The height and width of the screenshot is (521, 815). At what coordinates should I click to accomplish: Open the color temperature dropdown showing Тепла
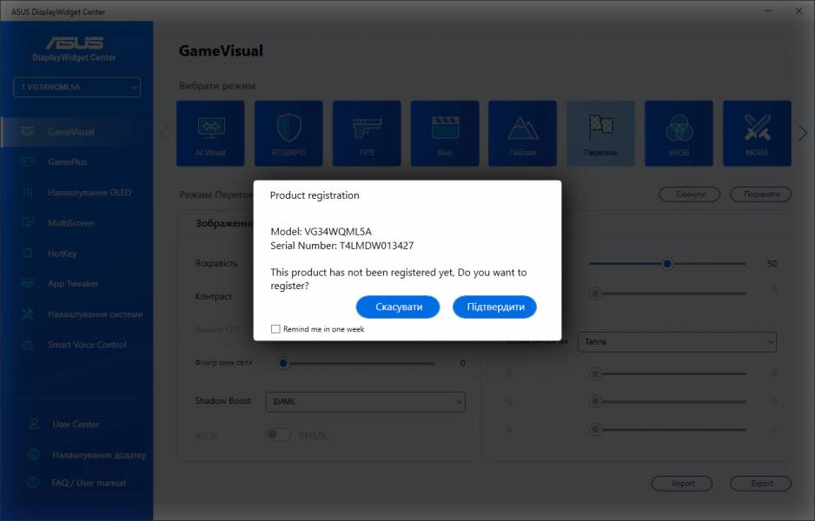[x=677, y=342]
